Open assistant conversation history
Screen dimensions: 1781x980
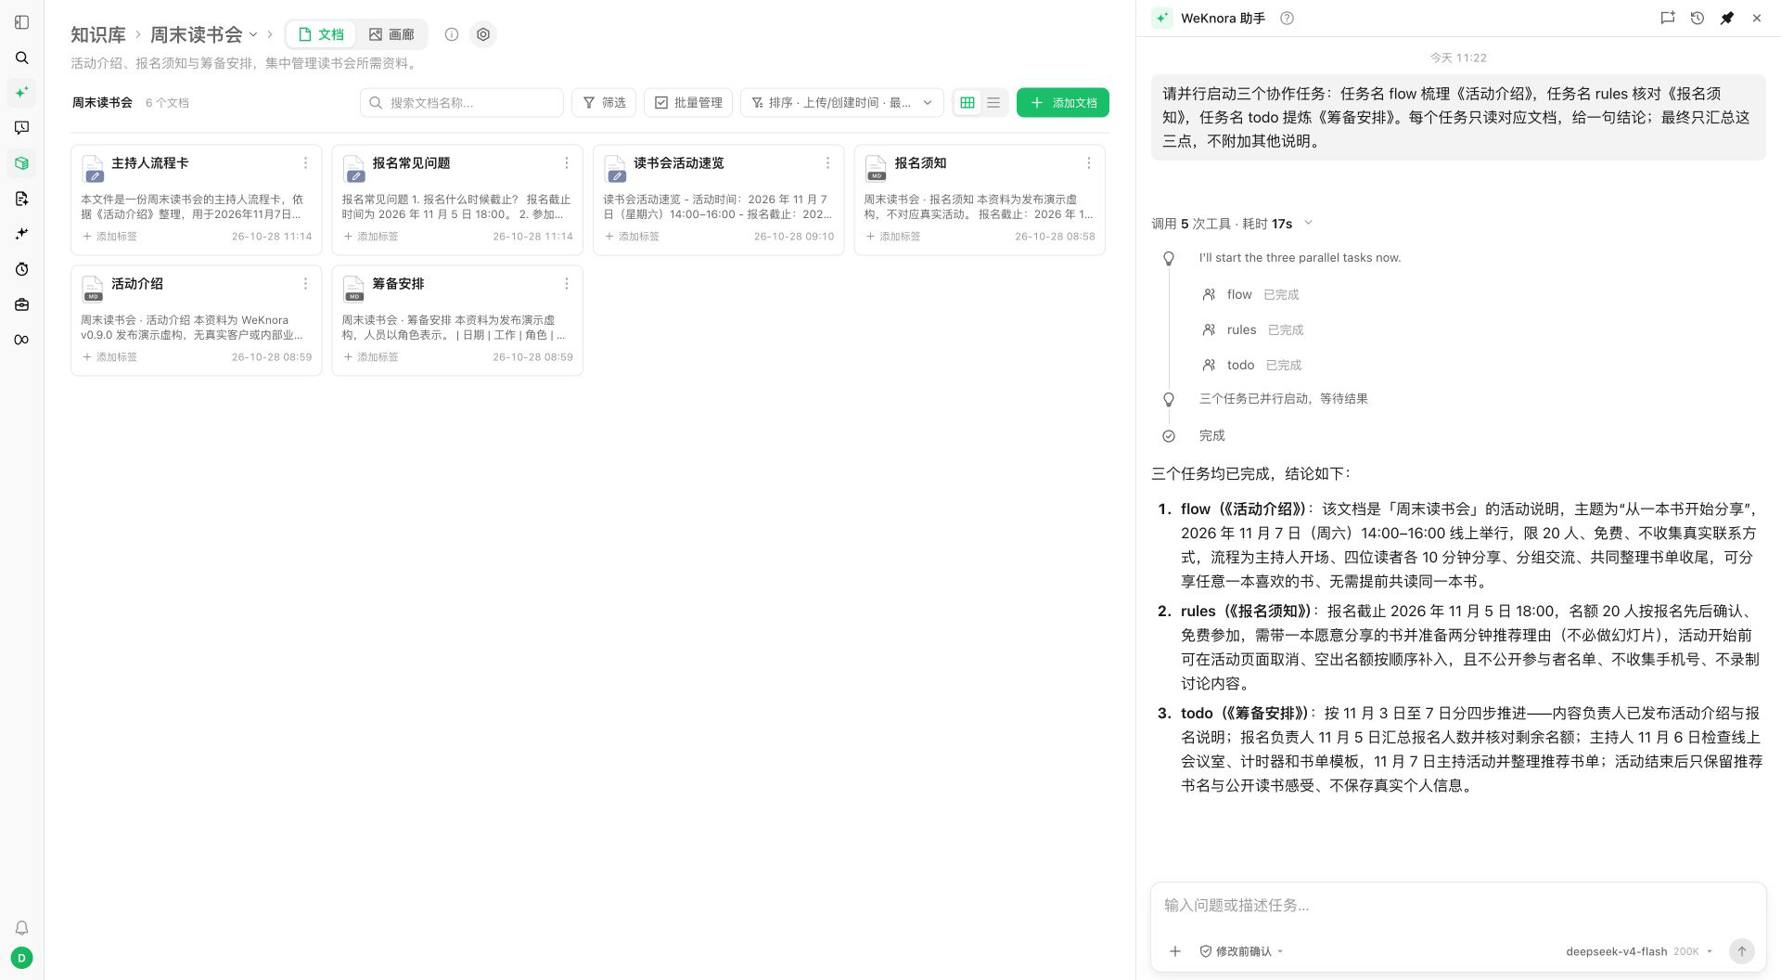[x=1698, y=18]
